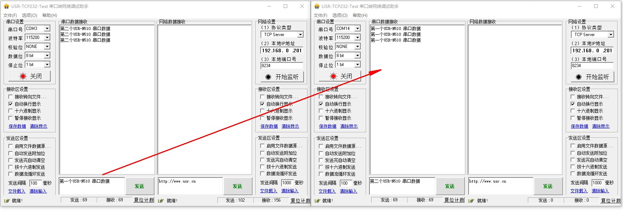Enable 按十六进制发送 in COM3 window's serial send settings
Viewport: 623px width, 211px height.
click(10, 167)
